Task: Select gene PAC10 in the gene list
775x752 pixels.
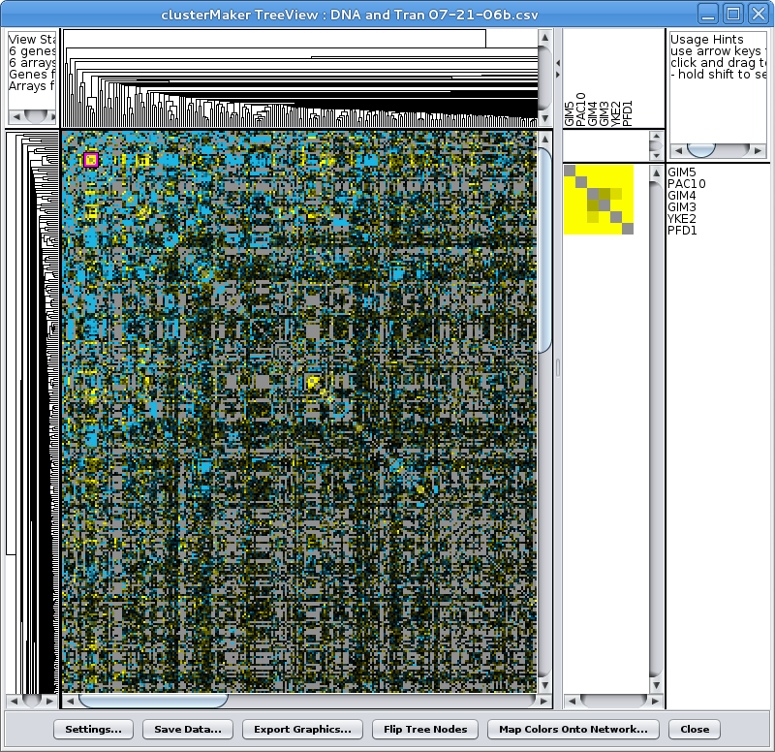Action: 686,184
